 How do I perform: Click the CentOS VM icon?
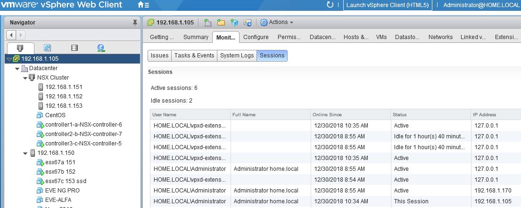point(40,115)
